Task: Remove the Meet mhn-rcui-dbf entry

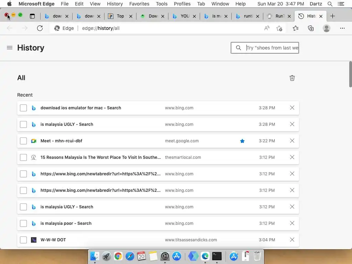Action: [x=292, y=141]
